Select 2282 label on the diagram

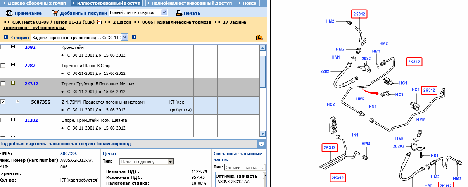pyautogui.click(x=325, y=71)
